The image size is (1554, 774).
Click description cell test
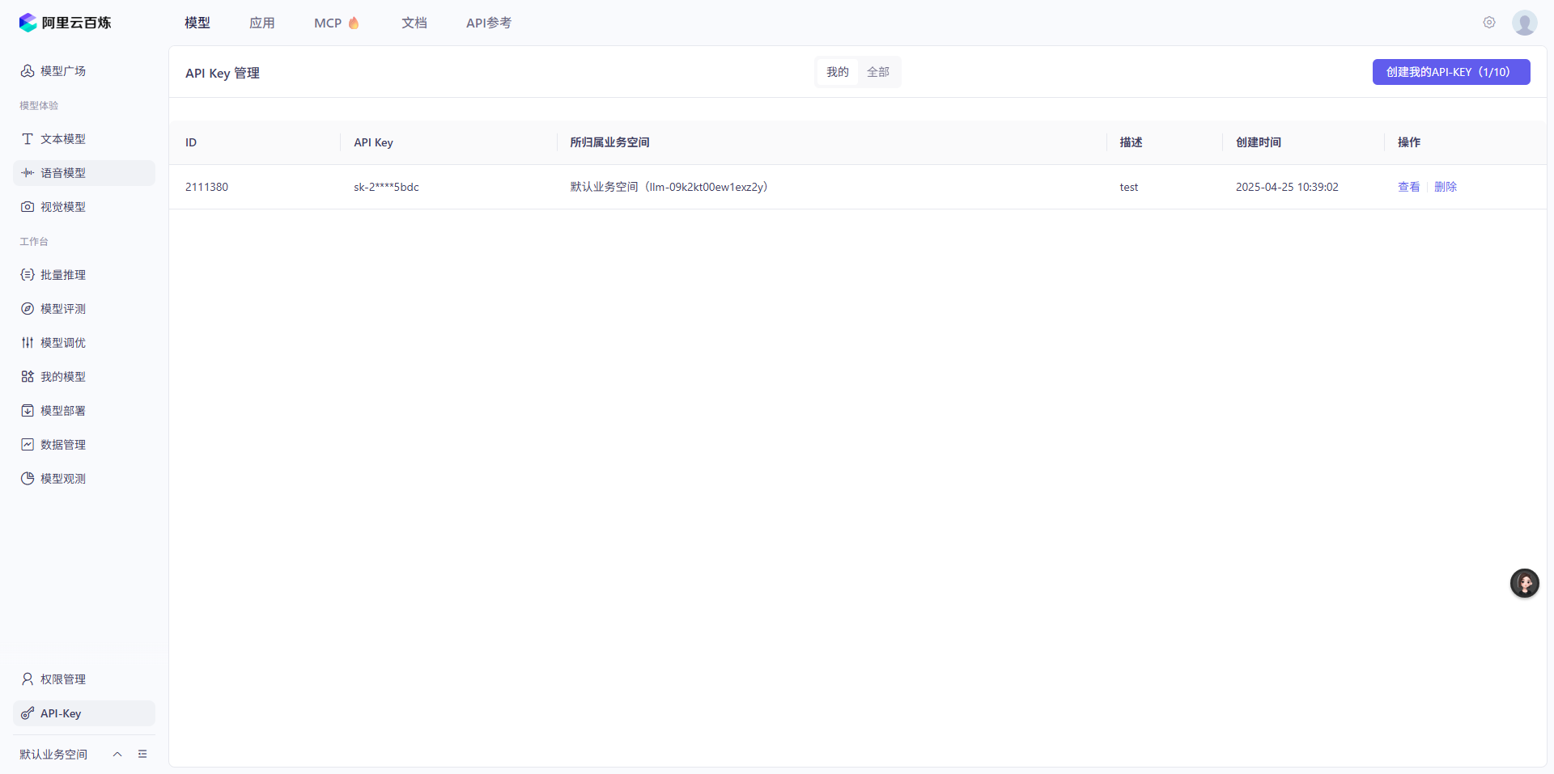click(x=1129, y=187)
